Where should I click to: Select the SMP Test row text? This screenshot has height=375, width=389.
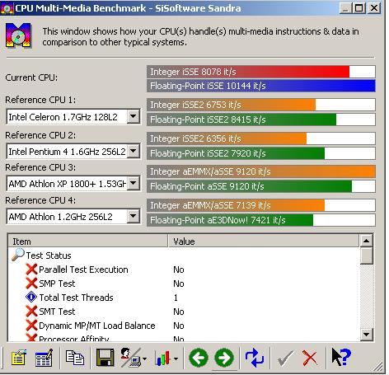tap(57, 284)
